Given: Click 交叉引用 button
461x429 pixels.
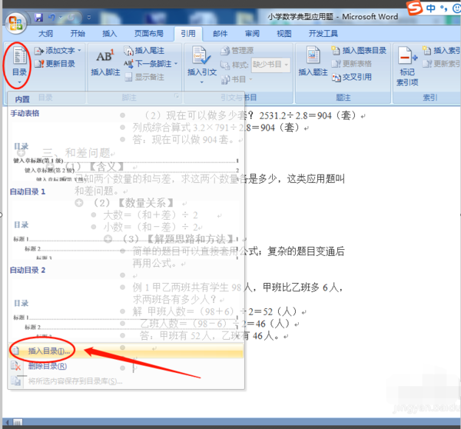Looking at the screenshot, I should coord(352,78).
